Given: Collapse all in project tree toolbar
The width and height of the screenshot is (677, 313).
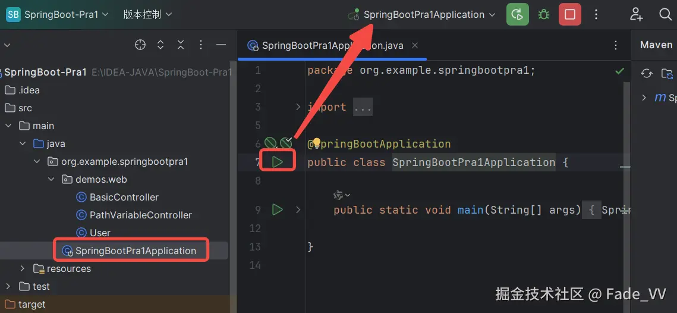Looking at the screenshot, I should pos(181,45).
